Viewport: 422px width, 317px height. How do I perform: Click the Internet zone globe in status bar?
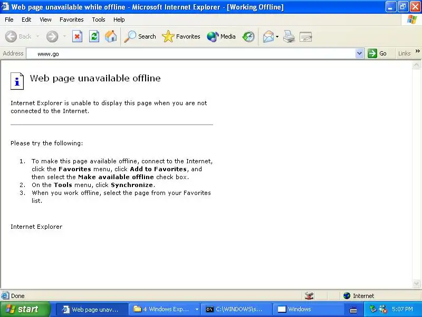click(347, 296)
